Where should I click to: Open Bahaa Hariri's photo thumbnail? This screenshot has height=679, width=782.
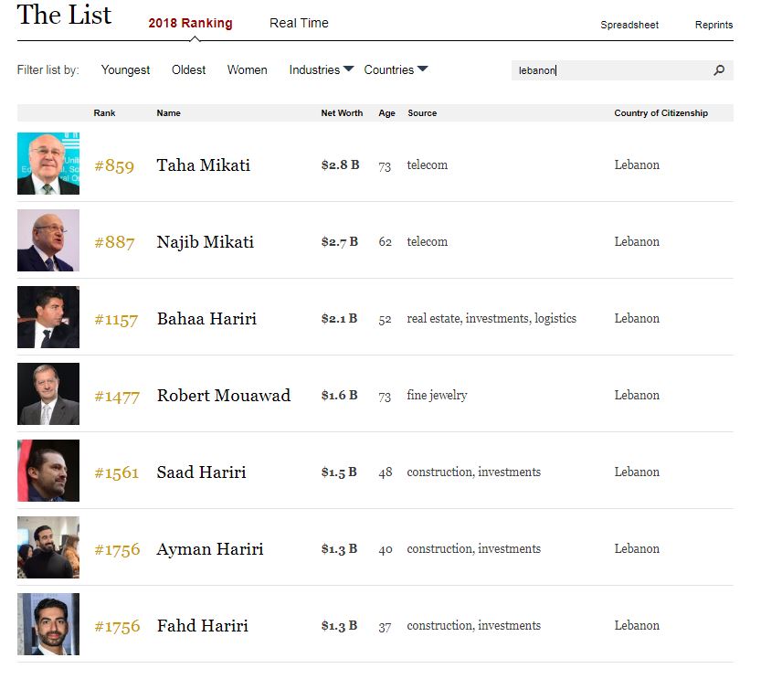coord(48,317)
